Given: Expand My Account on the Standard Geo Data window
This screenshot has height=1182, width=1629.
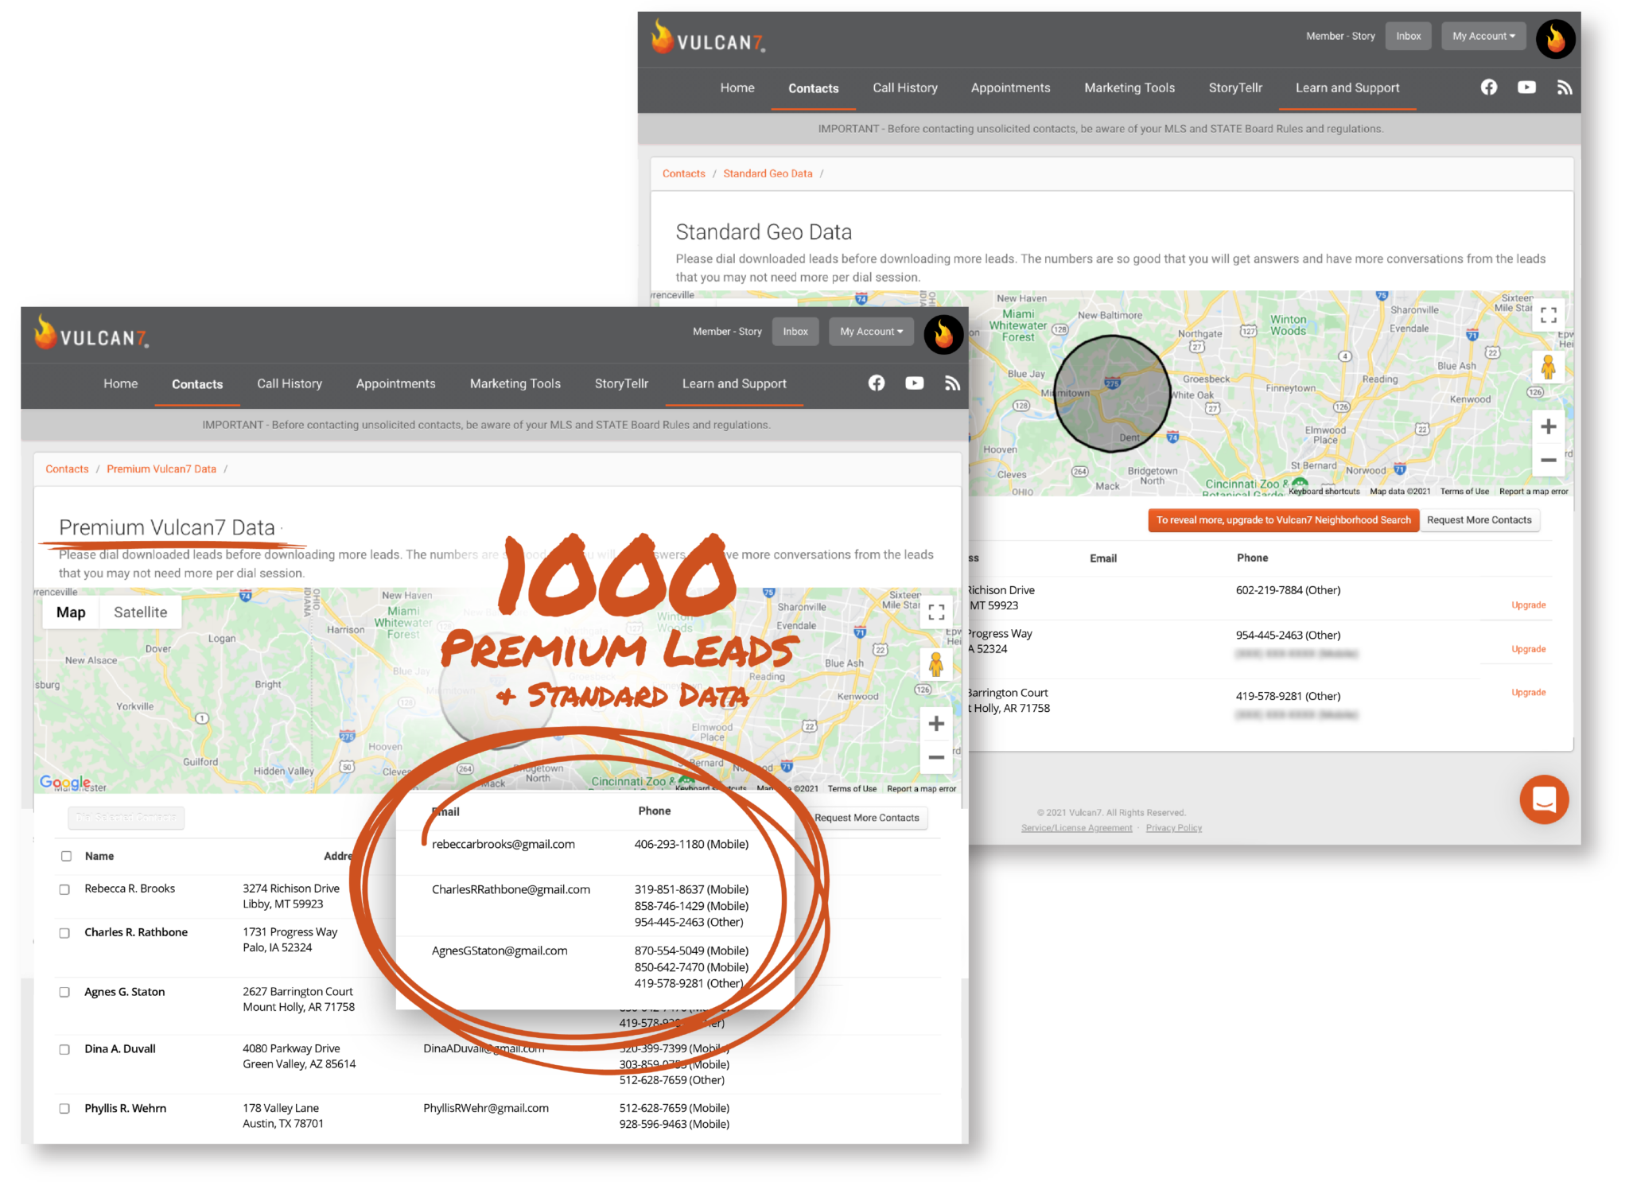Looking at the screenshot, I should [1482, 36].
